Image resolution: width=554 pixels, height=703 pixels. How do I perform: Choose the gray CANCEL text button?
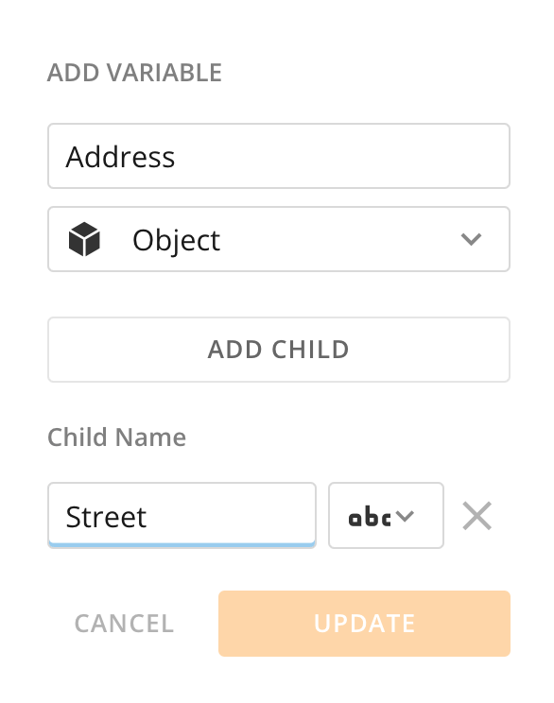[124, 624]
